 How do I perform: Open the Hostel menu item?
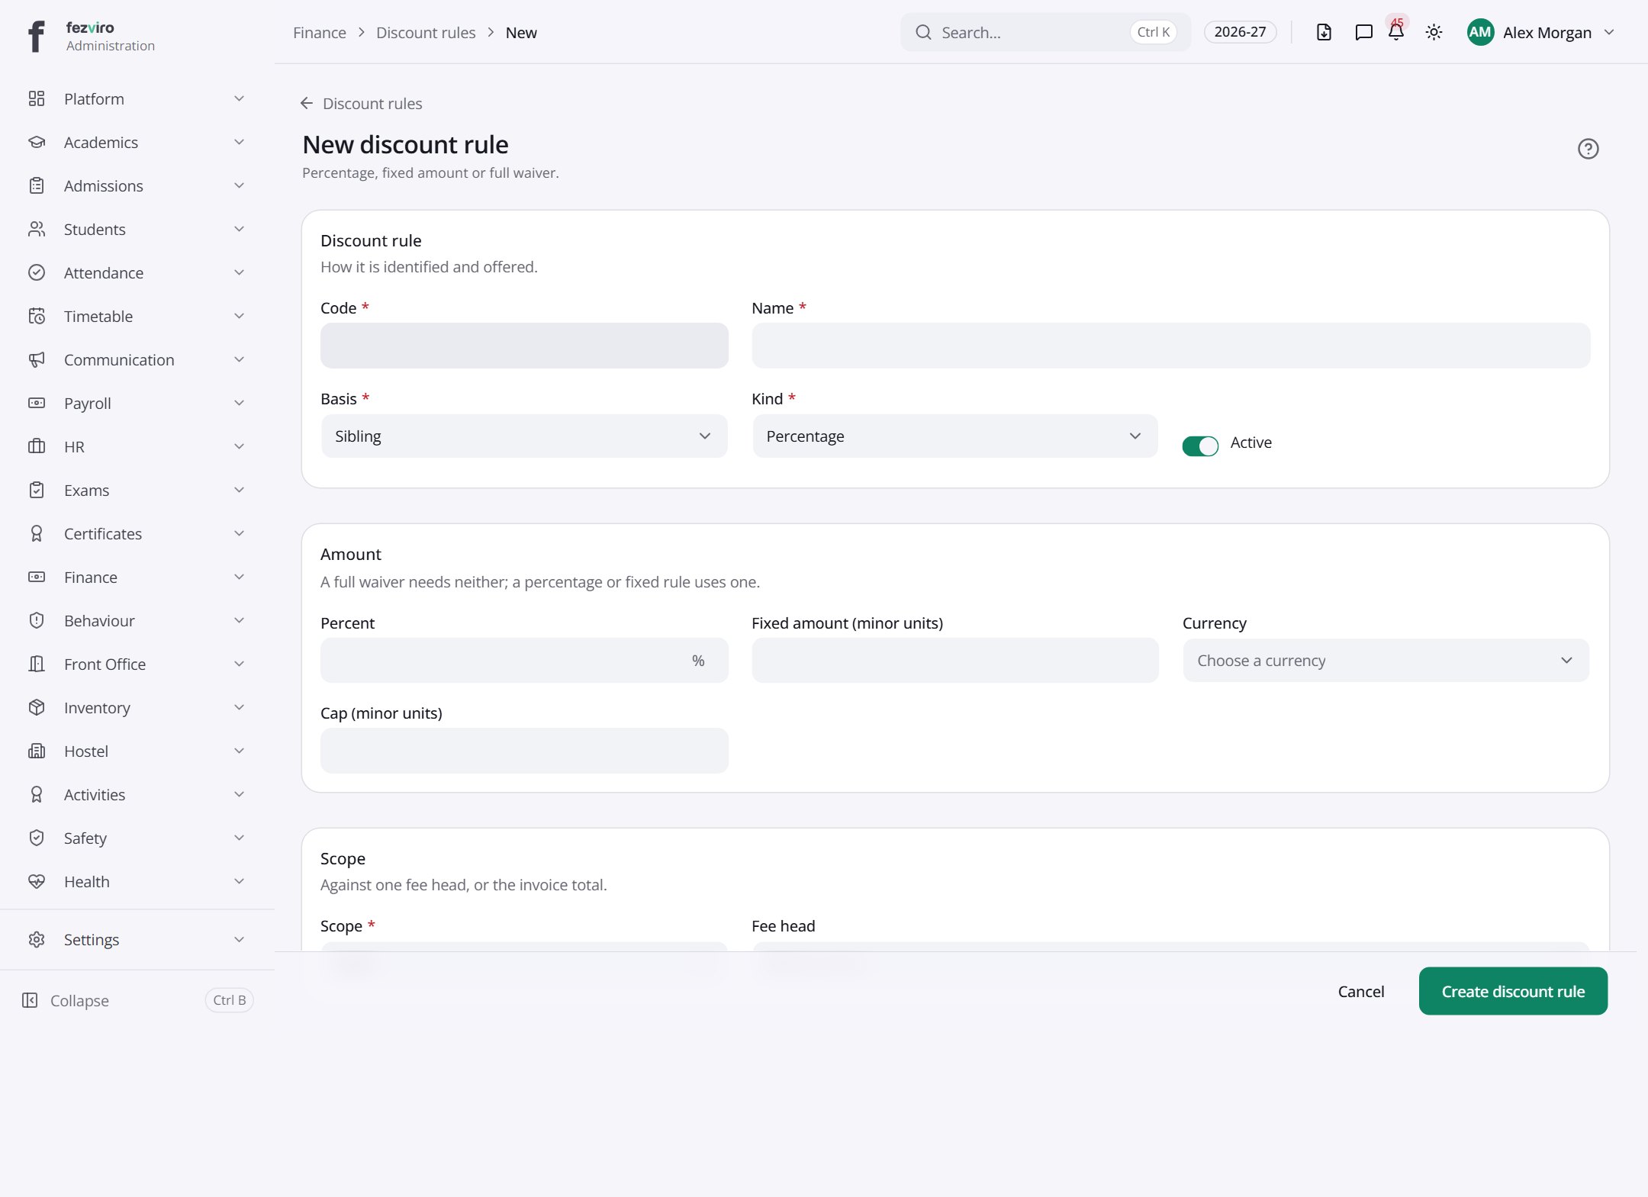click(x=137, y=751)
